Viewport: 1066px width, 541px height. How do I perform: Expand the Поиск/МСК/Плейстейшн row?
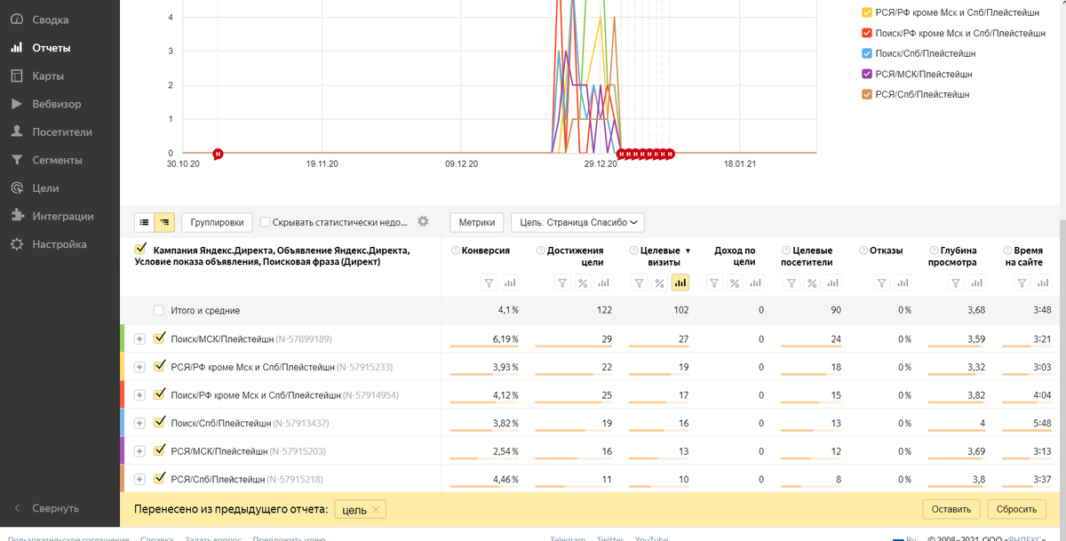pyautogui.click(x=139, y=338)
